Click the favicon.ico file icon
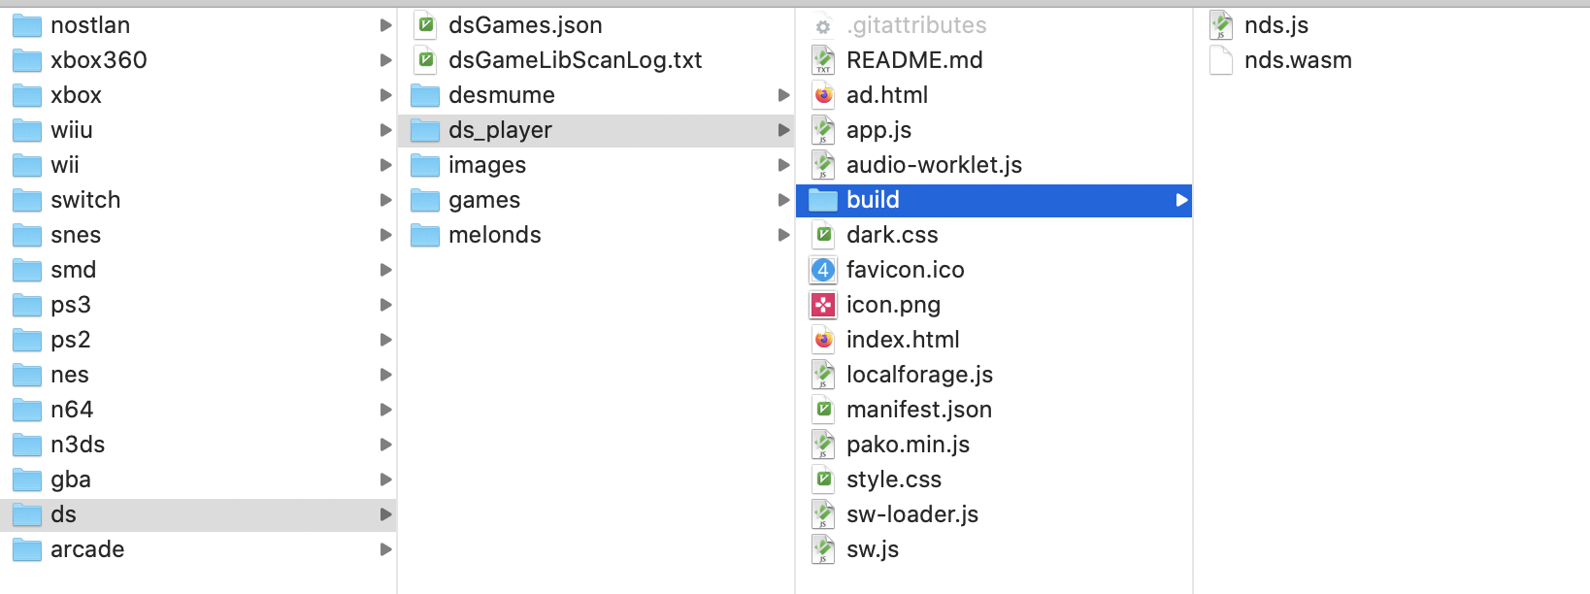Image resolution: width=1590 pixels, height=594 pixels. coord(823,270)
